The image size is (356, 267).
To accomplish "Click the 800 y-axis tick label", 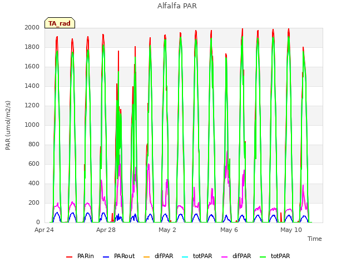I will click(34, 145).
